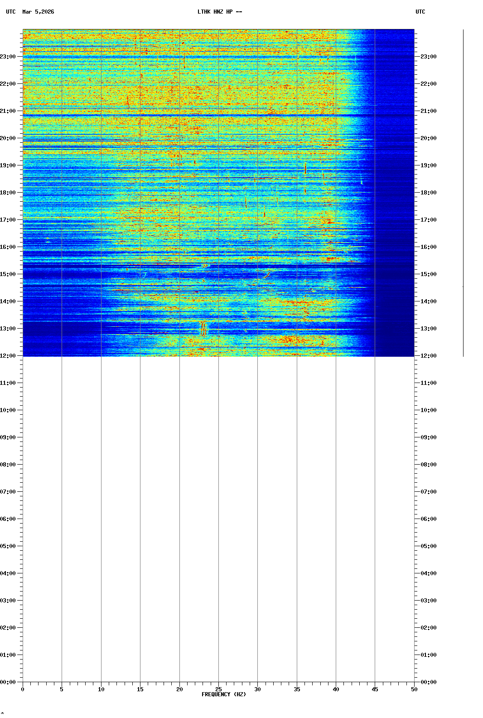Viewport: 483px width, 718px height.
Task: Select the 23:00 marker on right time axis
Action: point(428,57)
